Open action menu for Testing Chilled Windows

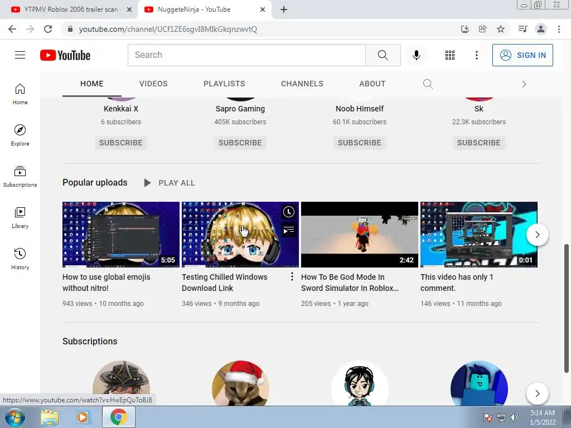pyautogui.click(x=292, y=277)
